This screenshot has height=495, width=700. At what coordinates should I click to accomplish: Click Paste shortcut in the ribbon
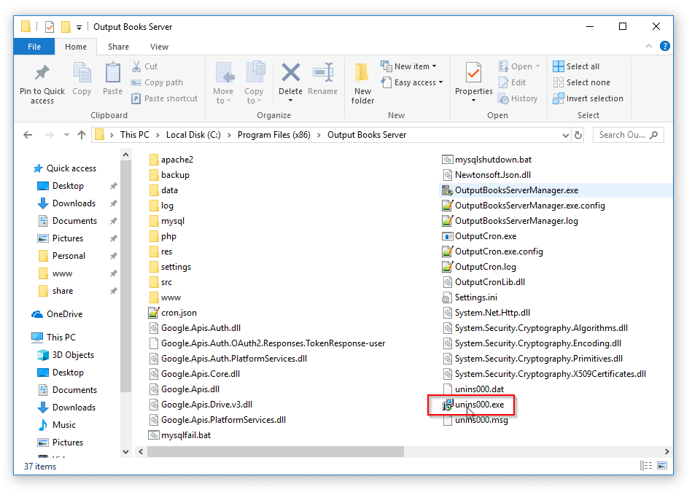165,98
